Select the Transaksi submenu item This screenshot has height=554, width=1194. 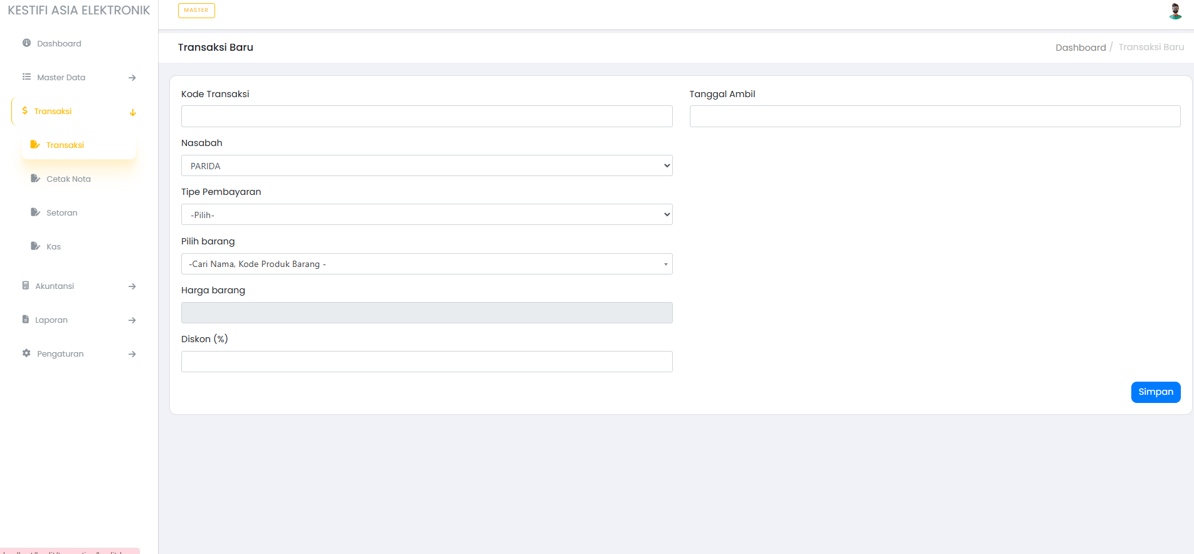[65, 145]
